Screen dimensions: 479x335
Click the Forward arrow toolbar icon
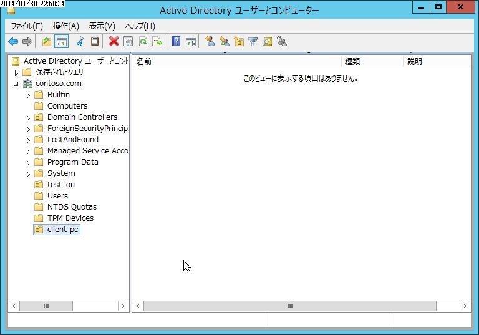pyautogui.click(x=27, y=41)
